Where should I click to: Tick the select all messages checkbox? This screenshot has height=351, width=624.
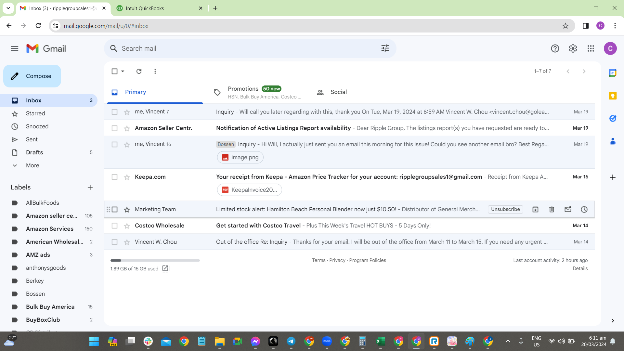pyautogui.click(x=114, y=71)
